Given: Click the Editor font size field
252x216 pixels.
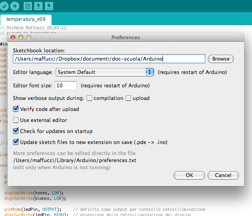Looking at the screenshot, I should (x=66, y=85).
